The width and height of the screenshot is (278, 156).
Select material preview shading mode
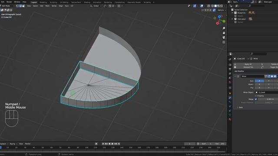pyautogui.click(x=218, y=6)
